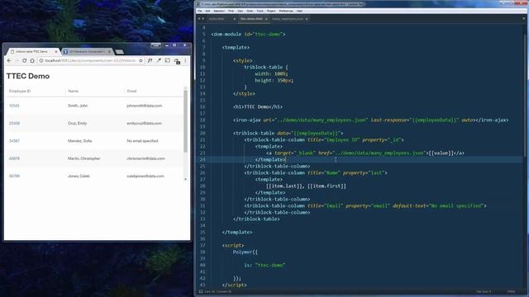Open the Preferences menu in Sublime Text
The width and height of the screenshot is (529, 297).
point(286,11)
